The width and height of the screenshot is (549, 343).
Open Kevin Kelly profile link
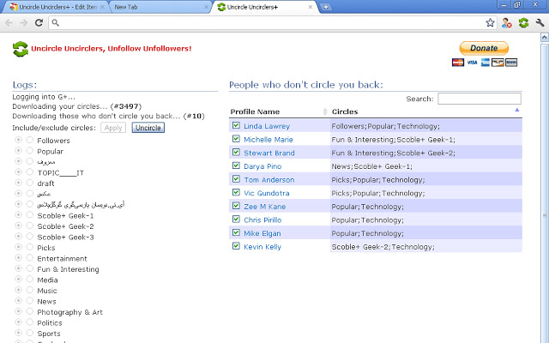(262, 247)
